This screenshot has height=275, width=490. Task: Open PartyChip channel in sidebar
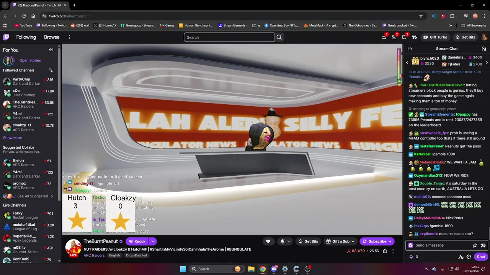29,81
